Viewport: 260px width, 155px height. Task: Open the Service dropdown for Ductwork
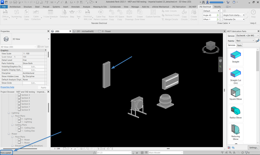click(247, 36)
